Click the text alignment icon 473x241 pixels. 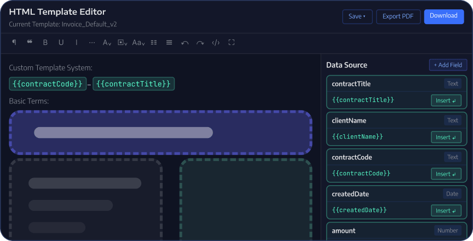(169, 43)
